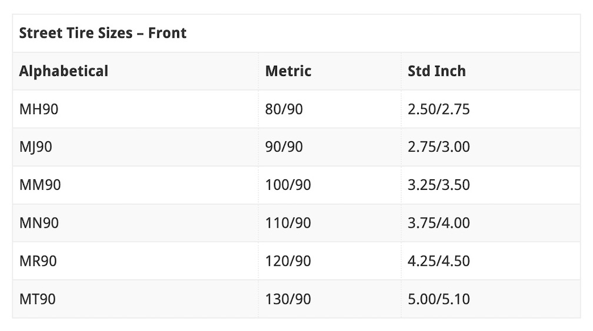Click the MM90 entry

[x=40, y=185]
